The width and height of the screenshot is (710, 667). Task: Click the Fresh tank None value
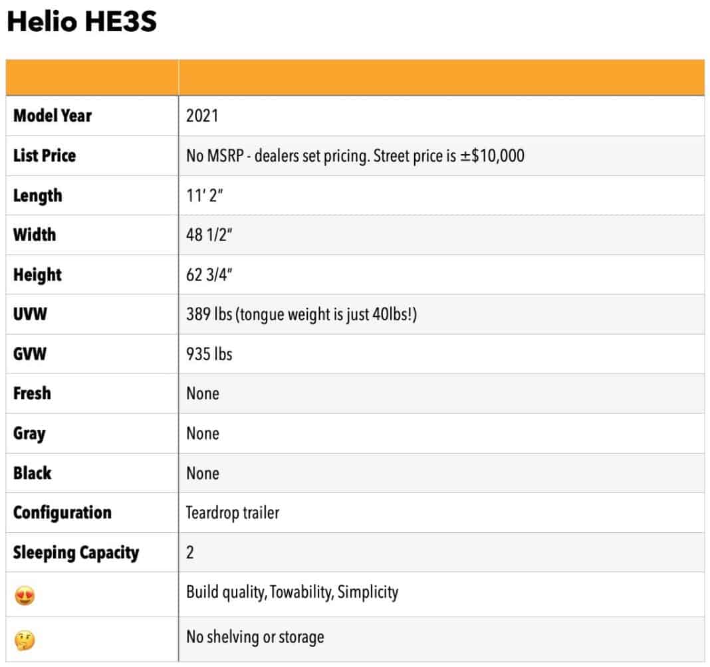pos(203,393)
